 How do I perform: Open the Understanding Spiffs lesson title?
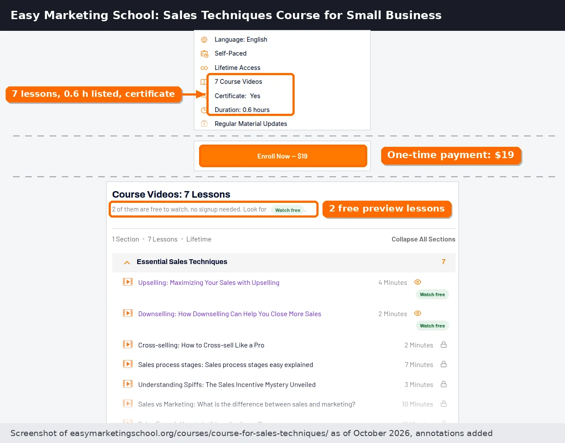click(x=227, y=385)
